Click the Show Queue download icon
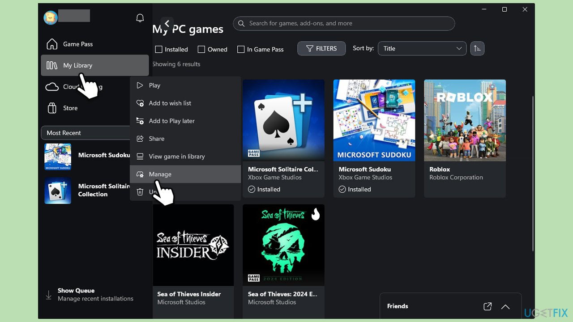The height and width of the screenshot is (322, 573). tap(48, 295)
